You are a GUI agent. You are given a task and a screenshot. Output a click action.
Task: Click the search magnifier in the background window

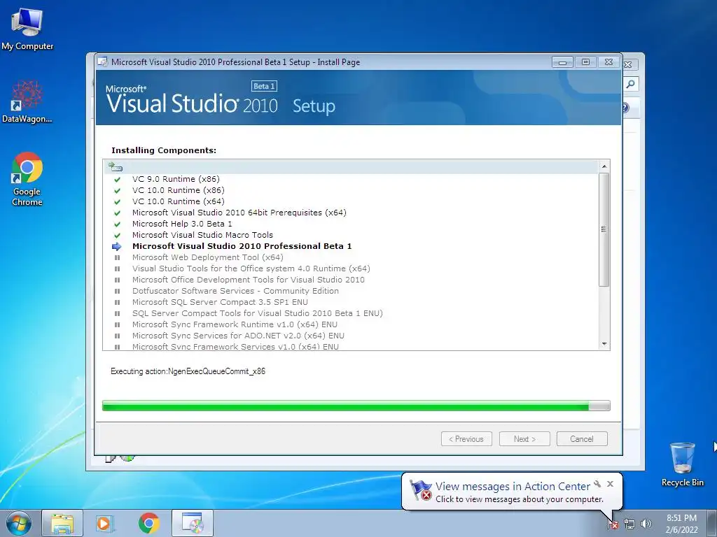click(631, 84)
